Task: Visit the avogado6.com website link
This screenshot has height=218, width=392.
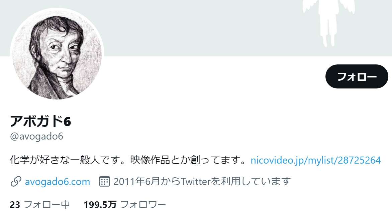Action: 57,182
